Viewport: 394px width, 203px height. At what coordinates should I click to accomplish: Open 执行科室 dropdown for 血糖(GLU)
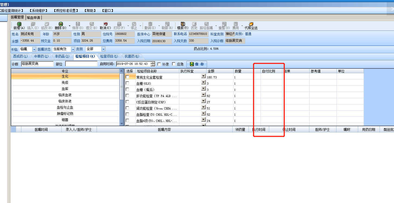(203, 82)
